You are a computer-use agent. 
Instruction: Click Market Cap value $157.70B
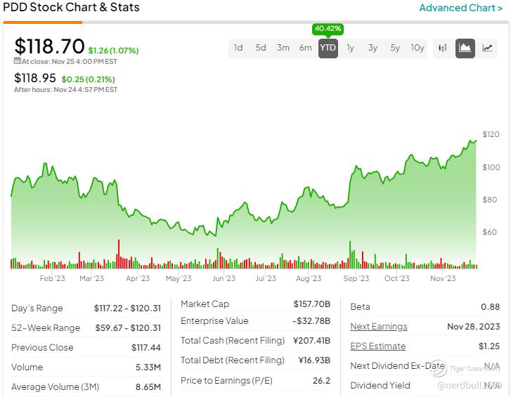[x=312, y=304]
